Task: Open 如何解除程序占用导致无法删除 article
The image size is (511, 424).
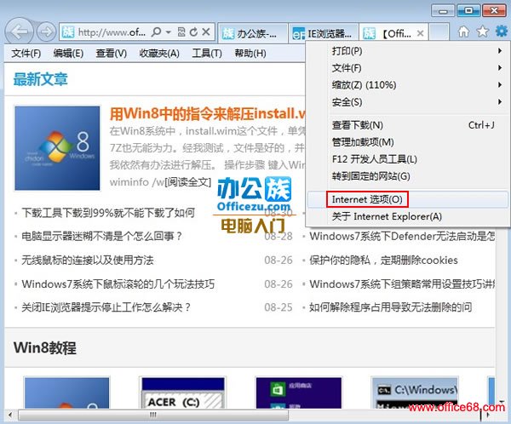Action: coord(390,307)
